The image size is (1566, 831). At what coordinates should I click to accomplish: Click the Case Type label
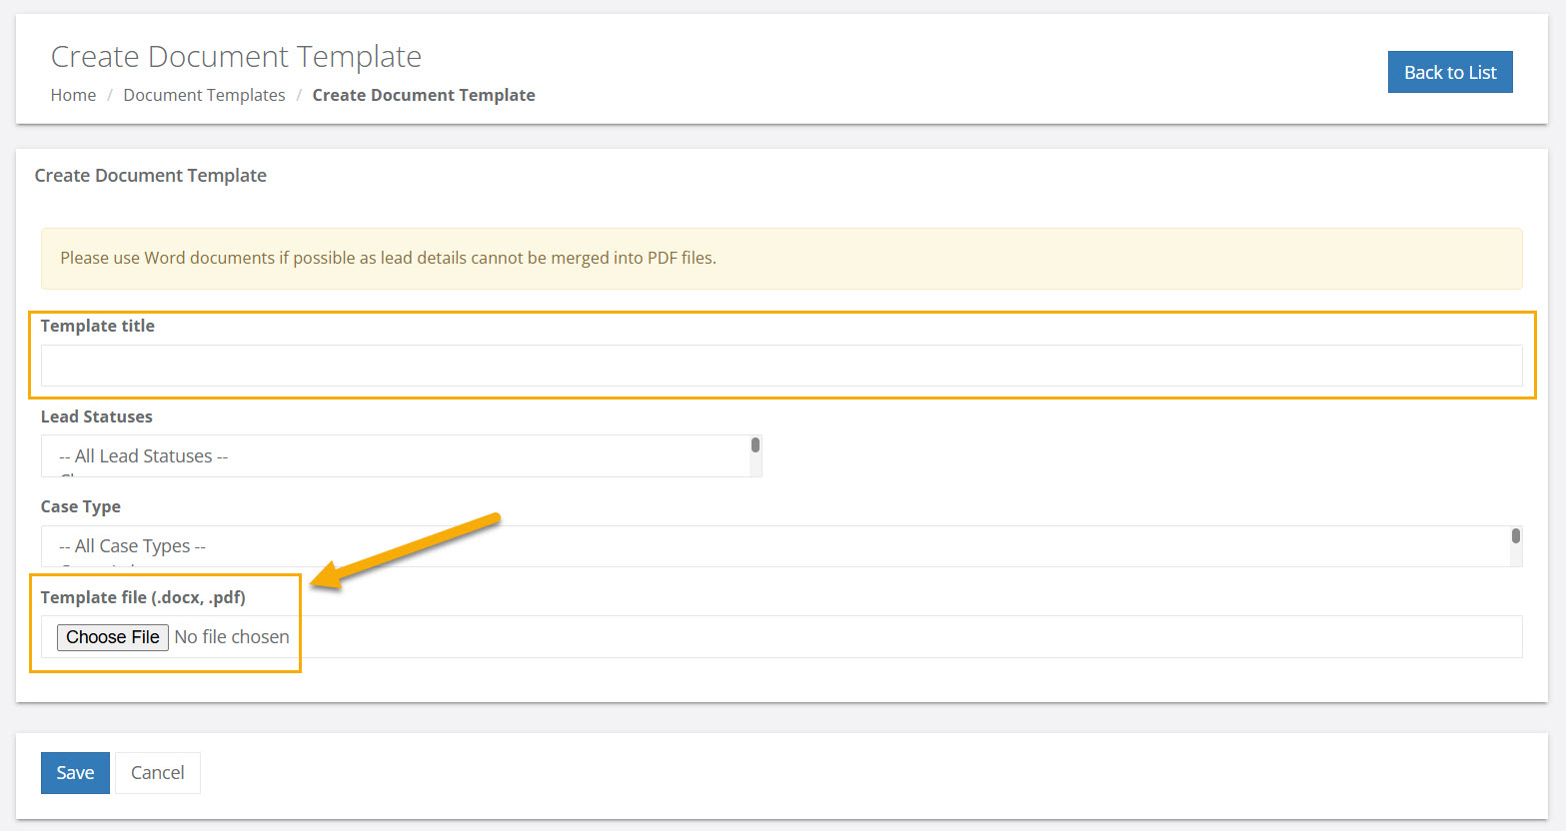[x=80, y=506]
